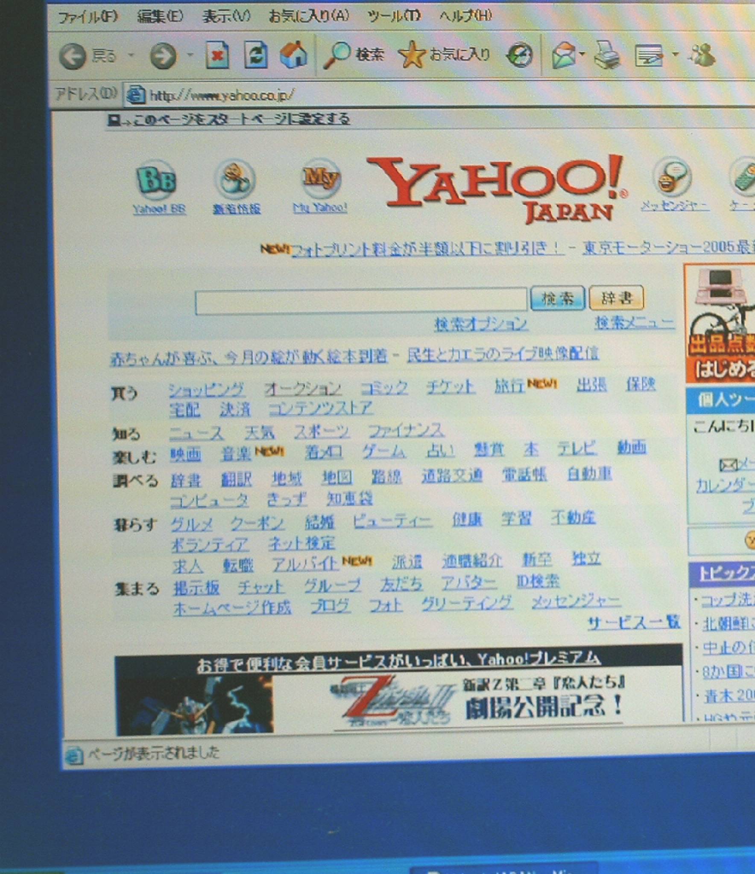Click the Edit page toolbar icon
Screen dimensions: 755x874
(x=649, y=55)
